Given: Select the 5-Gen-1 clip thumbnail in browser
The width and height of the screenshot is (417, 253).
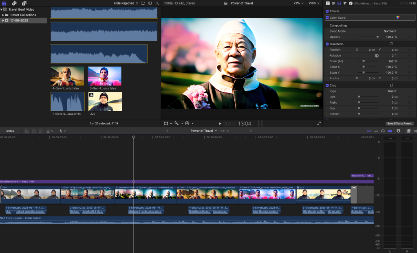Looking at the screenshot, I should [104, 76].
